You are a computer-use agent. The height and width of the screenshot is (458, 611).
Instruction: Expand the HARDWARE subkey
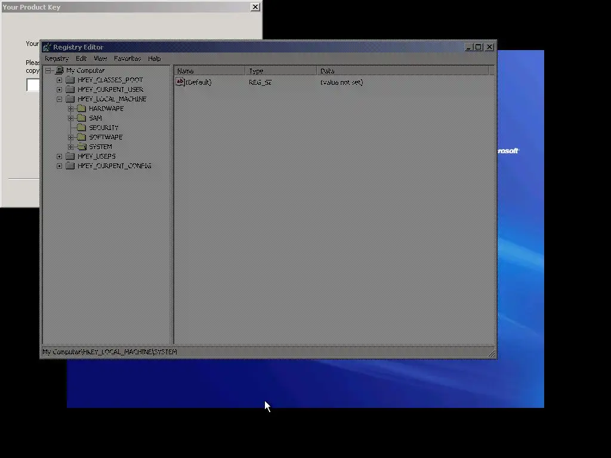point(70,109)
